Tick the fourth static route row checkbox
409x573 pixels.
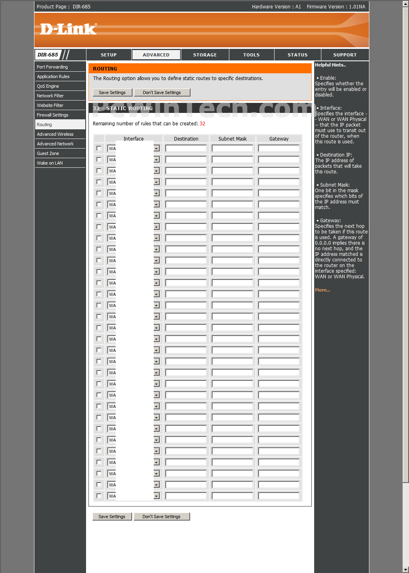[99, 182]
